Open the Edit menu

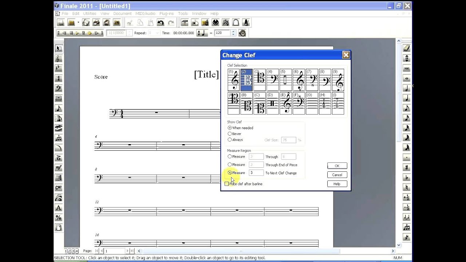tap(76, 13)
